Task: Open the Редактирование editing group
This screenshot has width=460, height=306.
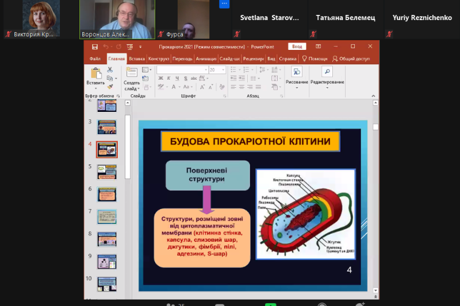Action: coord(327,78)
